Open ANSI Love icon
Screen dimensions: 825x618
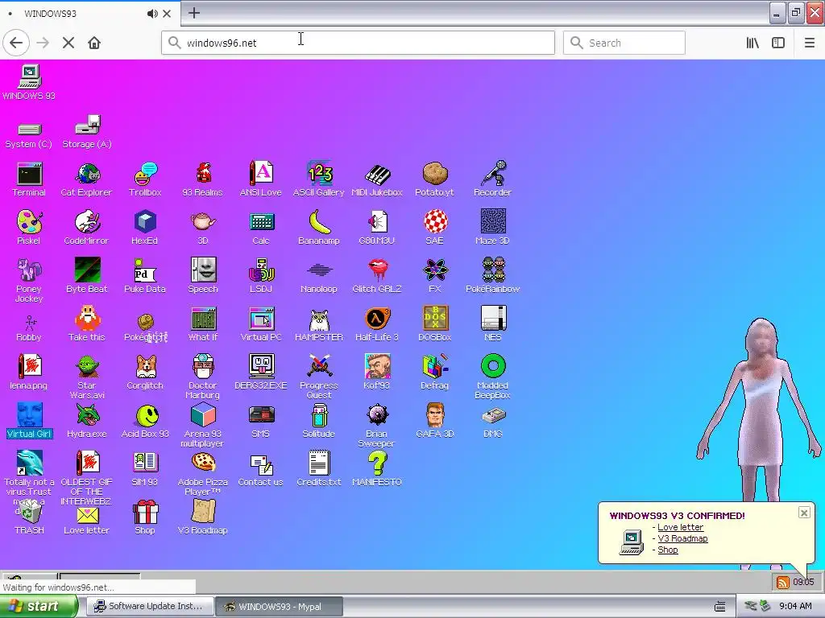261,179
